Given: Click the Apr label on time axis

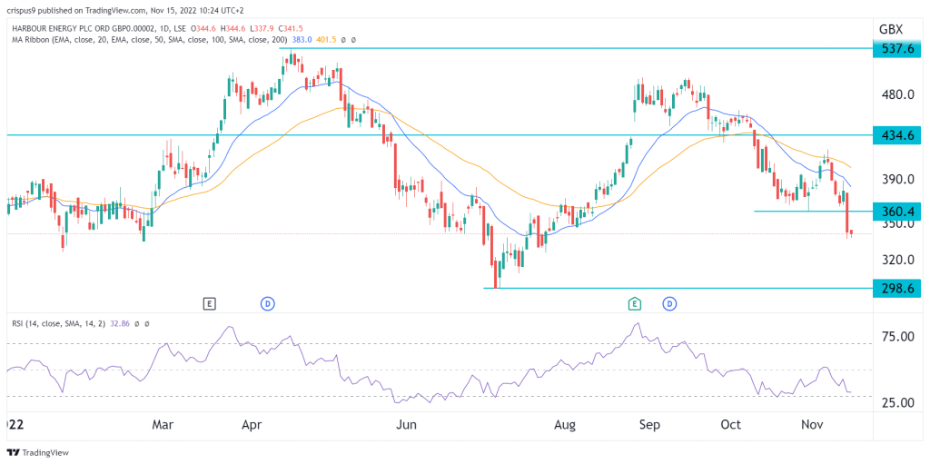Looking at the screenshot, I should point(253,425).
